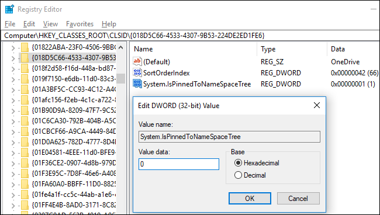Expand the {01afc156-f2eb-4c1c key

13,100
